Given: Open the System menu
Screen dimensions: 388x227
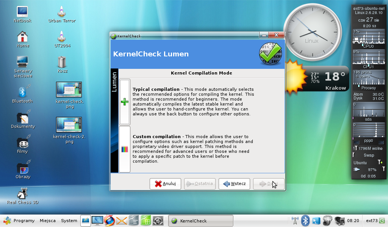Looking at the screenshot, I should [x=69, y=221].
